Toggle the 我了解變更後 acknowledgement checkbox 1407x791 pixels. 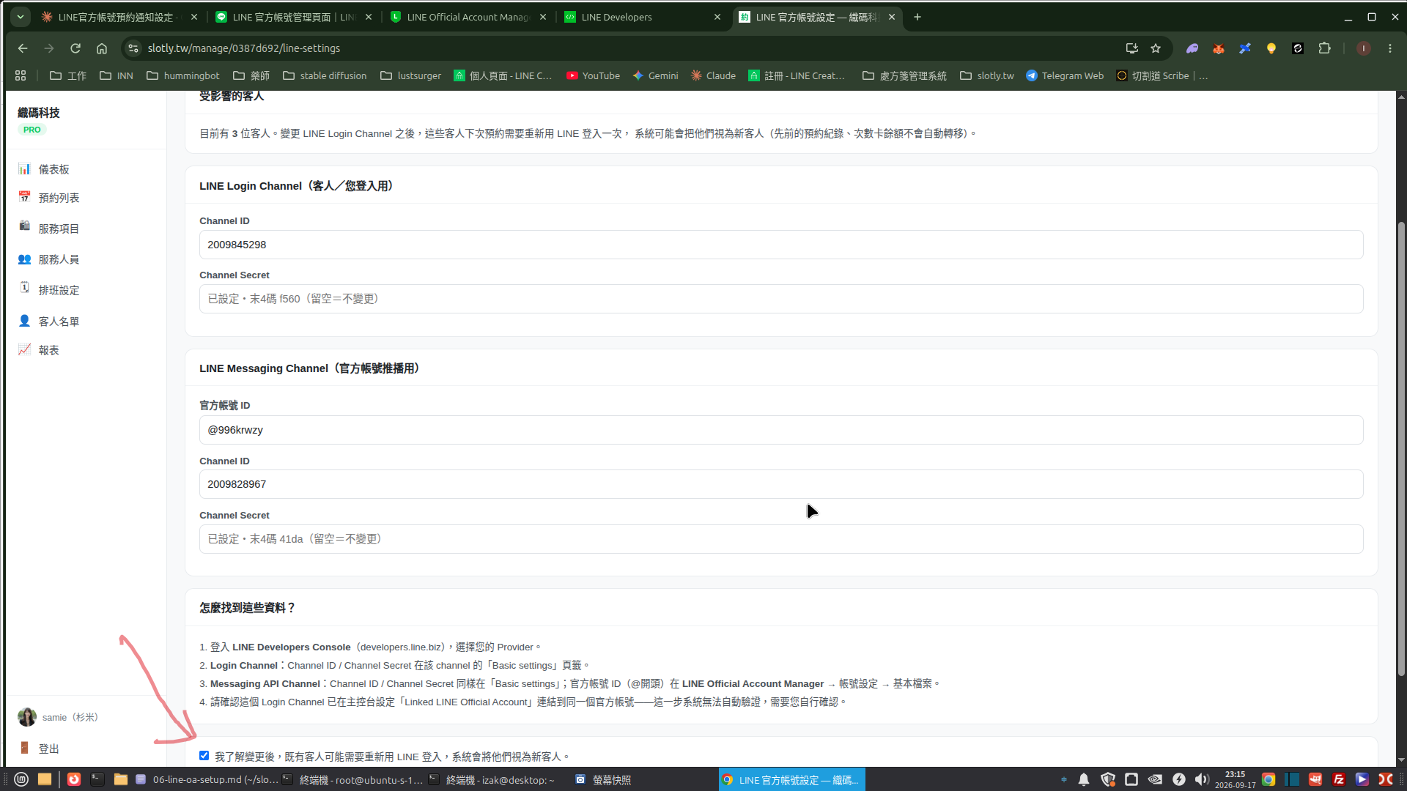click(204, 756)
